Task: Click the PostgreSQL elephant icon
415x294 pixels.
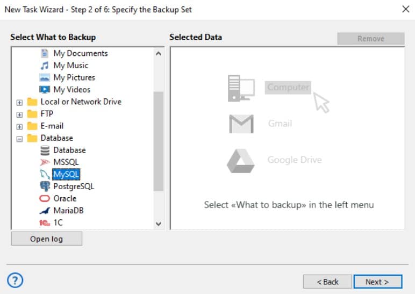Action: click(45, 187)
